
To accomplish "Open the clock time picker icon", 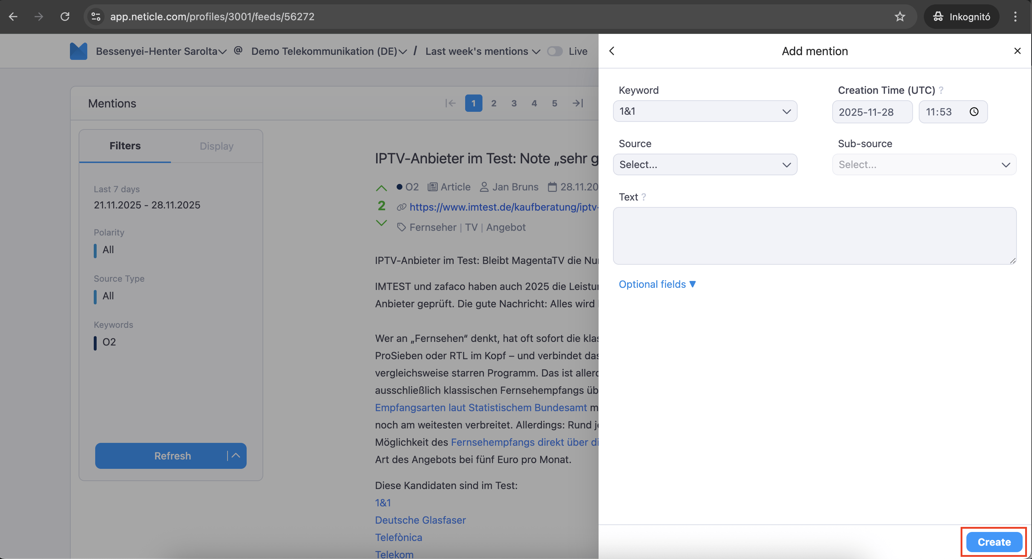I will pyautogui.click(x=974, y=112).
